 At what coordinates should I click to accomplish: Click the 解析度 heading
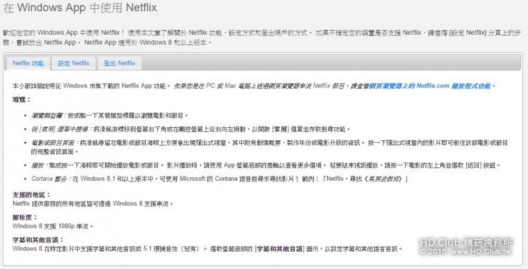click(x=25, y=218)
